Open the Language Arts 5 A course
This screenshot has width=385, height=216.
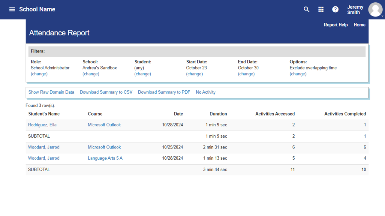[x=105, y=158]
